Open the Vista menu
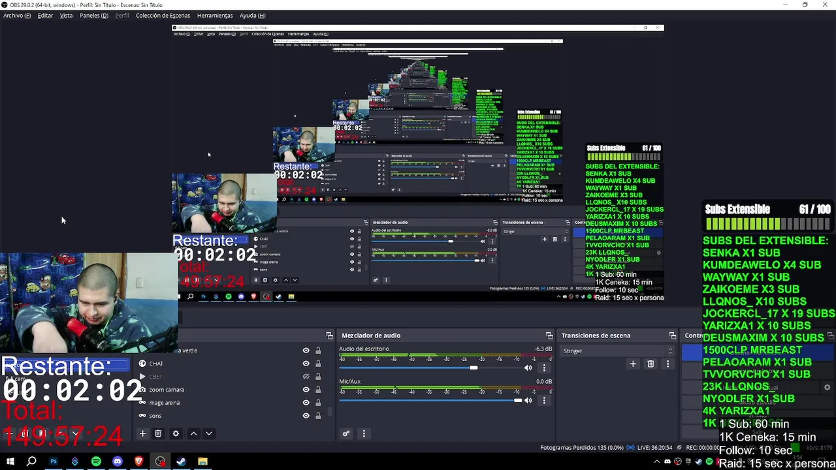The image size is (836, 470). coord(66,15)
